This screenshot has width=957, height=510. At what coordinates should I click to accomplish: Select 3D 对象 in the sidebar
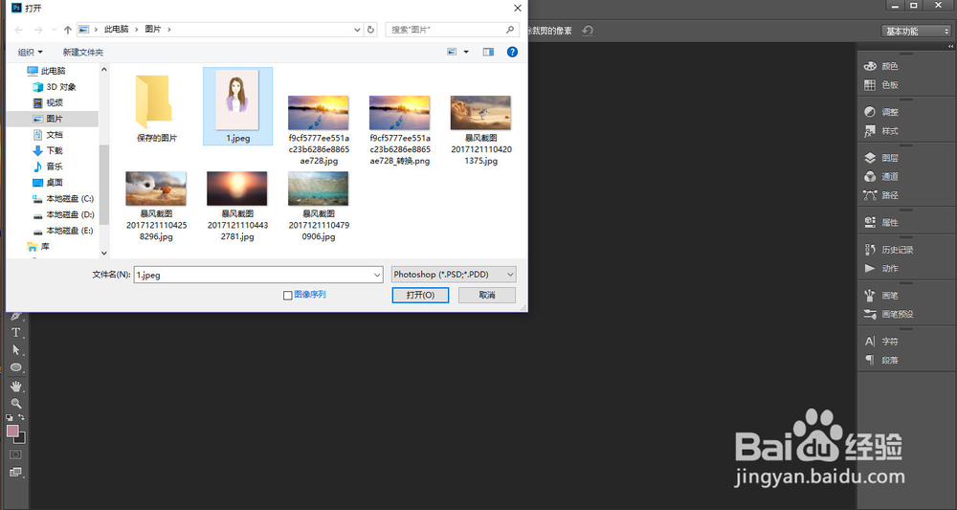click(55, 87)
